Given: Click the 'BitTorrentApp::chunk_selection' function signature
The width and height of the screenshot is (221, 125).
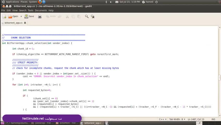Looking at the screenshot, I should (x=37, y=43).
